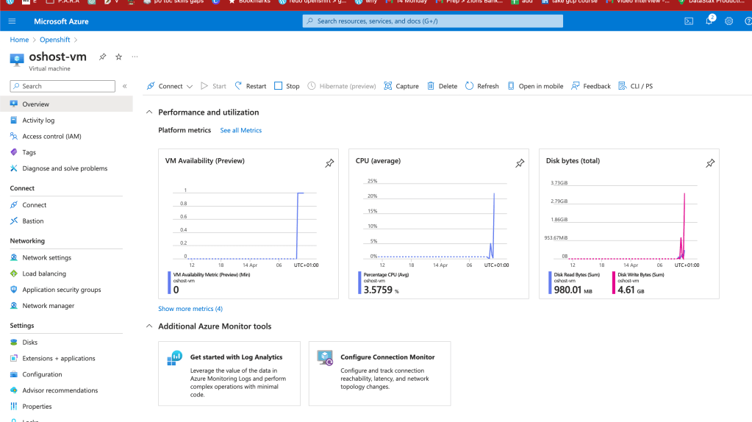The width and height of the screenshot is (752, 422).
Task: Go to Home breadcrumb
Action: pos(19,39)
